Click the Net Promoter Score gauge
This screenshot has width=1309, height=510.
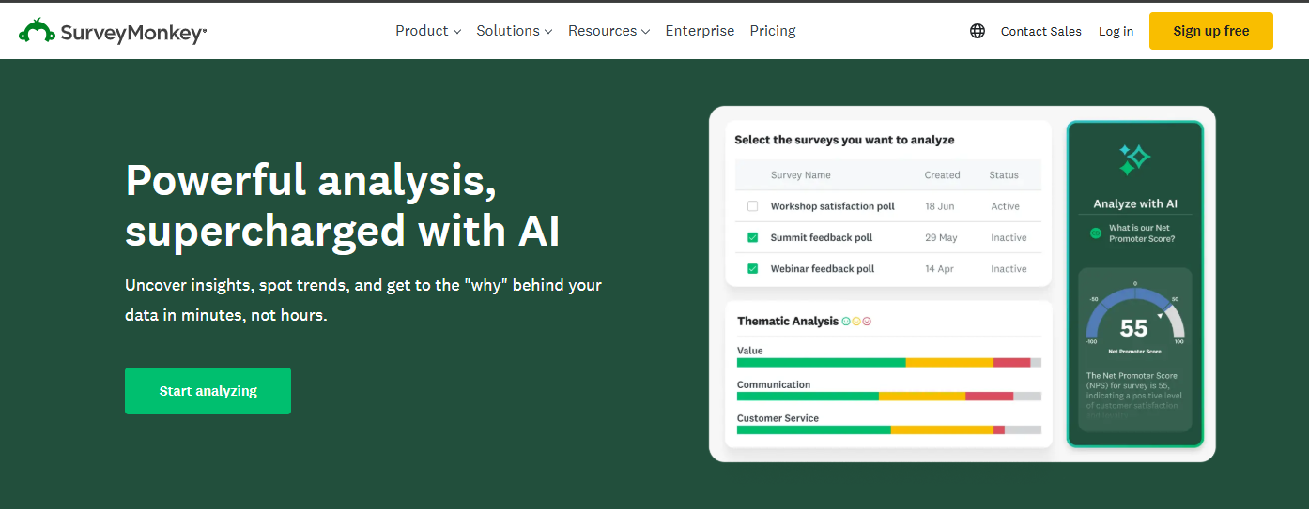click(1134, 319)
